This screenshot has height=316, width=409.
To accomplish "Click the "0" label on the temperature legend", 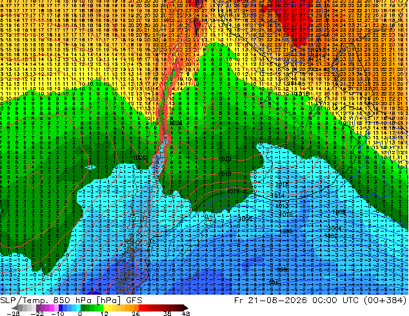I will click(80, 313).
